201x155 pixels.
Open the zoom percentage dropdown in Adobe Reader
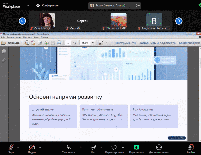tap(93, 43)
